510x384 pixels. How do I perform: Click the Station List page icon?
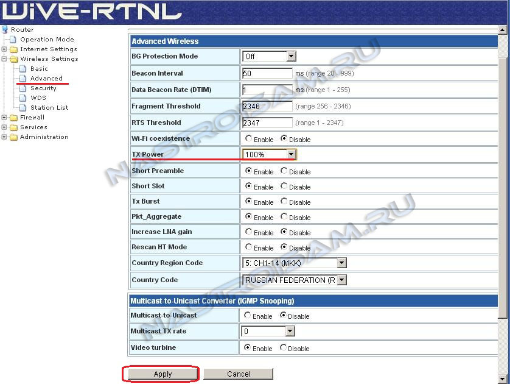point(24,108)
